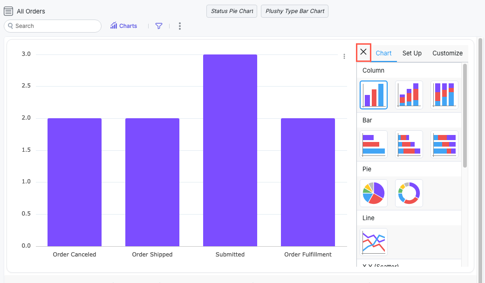Open the All Orders list menu icon
Screen dimensions: 485x283
click(x=8, y=11)
